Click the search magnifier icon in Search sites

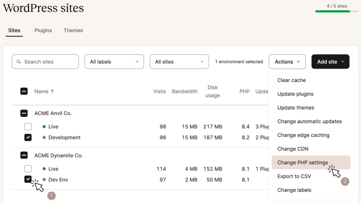pos(19,62)
